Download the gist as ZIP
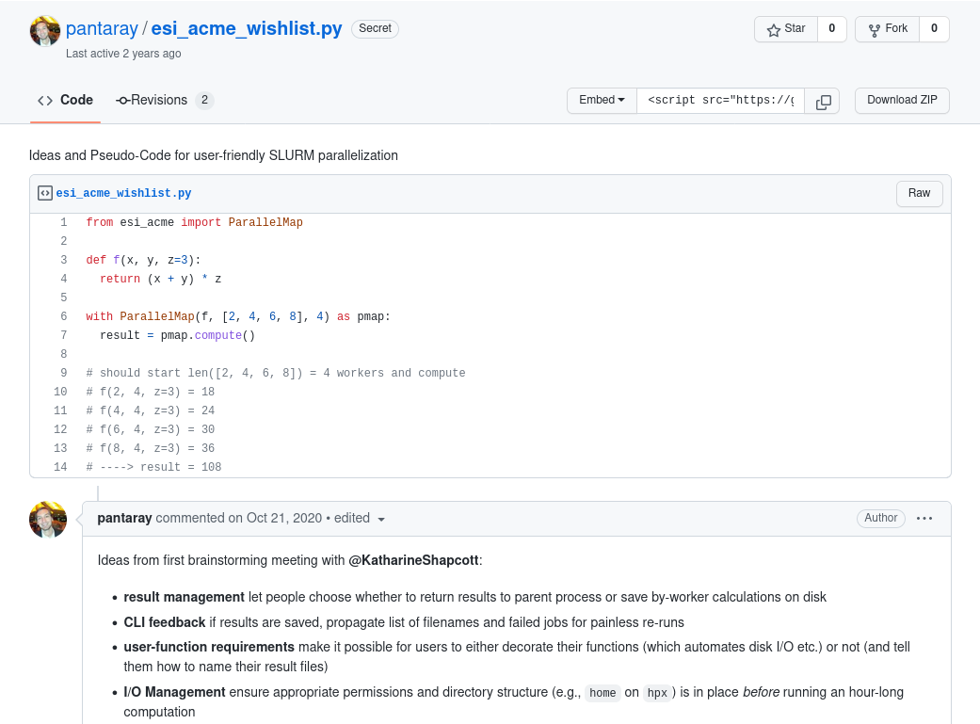This screenshot has height=724, width=980. click(x=901, y=101)
